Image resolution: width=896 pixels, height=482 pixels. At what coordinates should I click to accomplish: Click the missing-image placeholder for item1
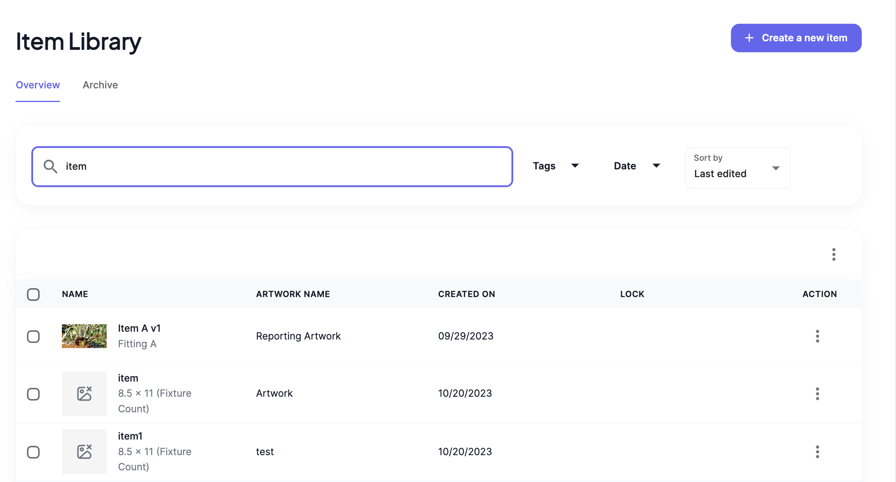[84, 452]
